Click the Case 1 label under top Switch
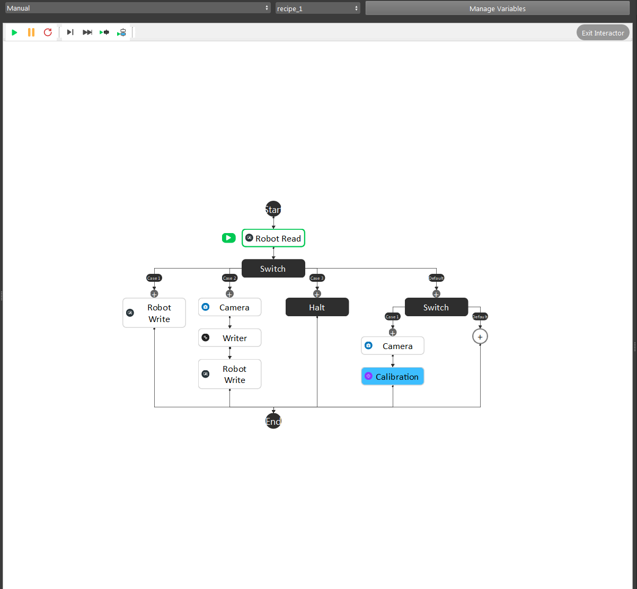This screenshot has width=637, height=589. 154,278
